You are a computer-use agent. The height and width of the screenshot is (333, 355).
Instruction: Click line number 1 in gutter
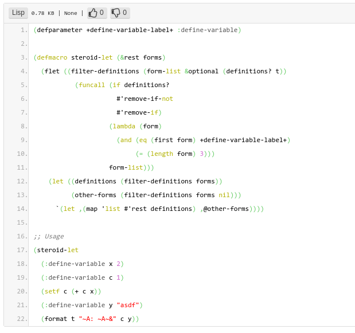click(24, 30)
